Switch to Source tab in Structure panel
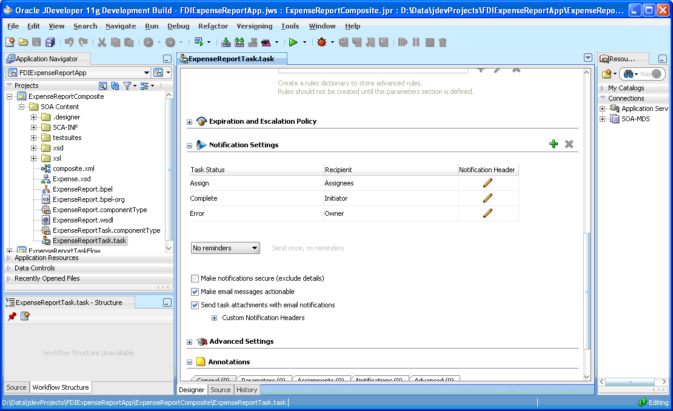 [x=16, y=387]
